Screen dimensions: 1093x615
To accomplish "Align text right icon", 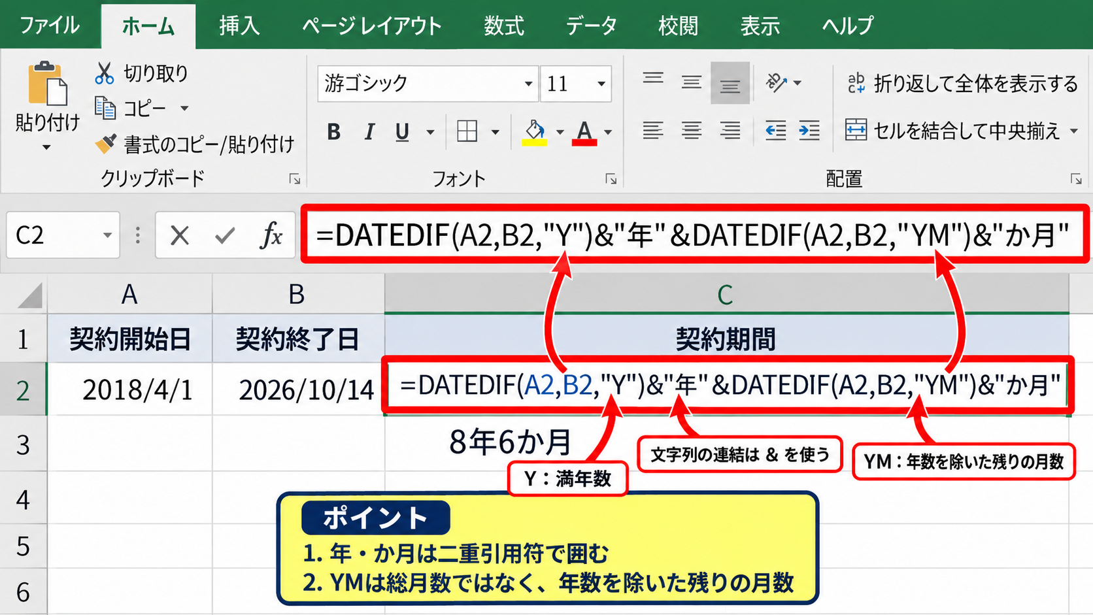I will 730,131.
